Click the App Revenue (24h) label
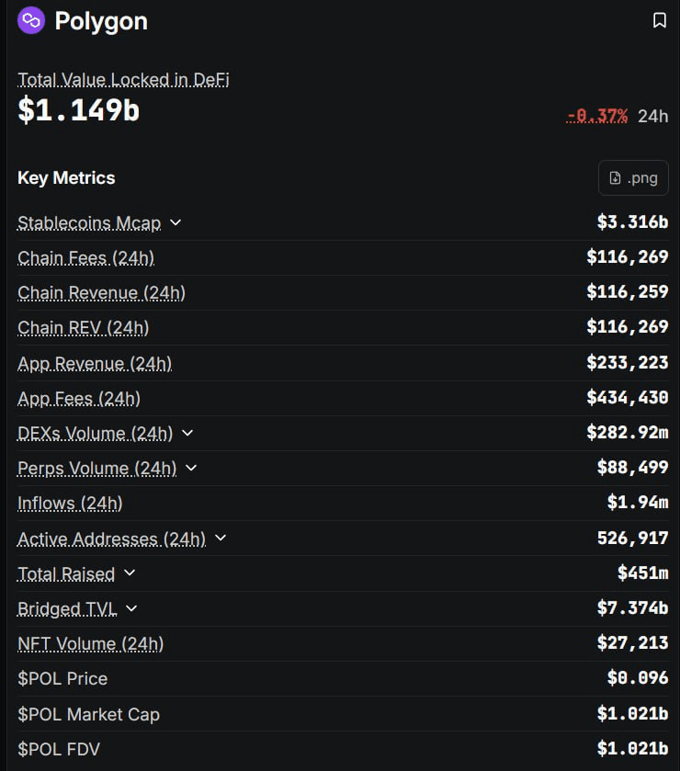This screenshot has height=771, width=680. coord(95,363)
